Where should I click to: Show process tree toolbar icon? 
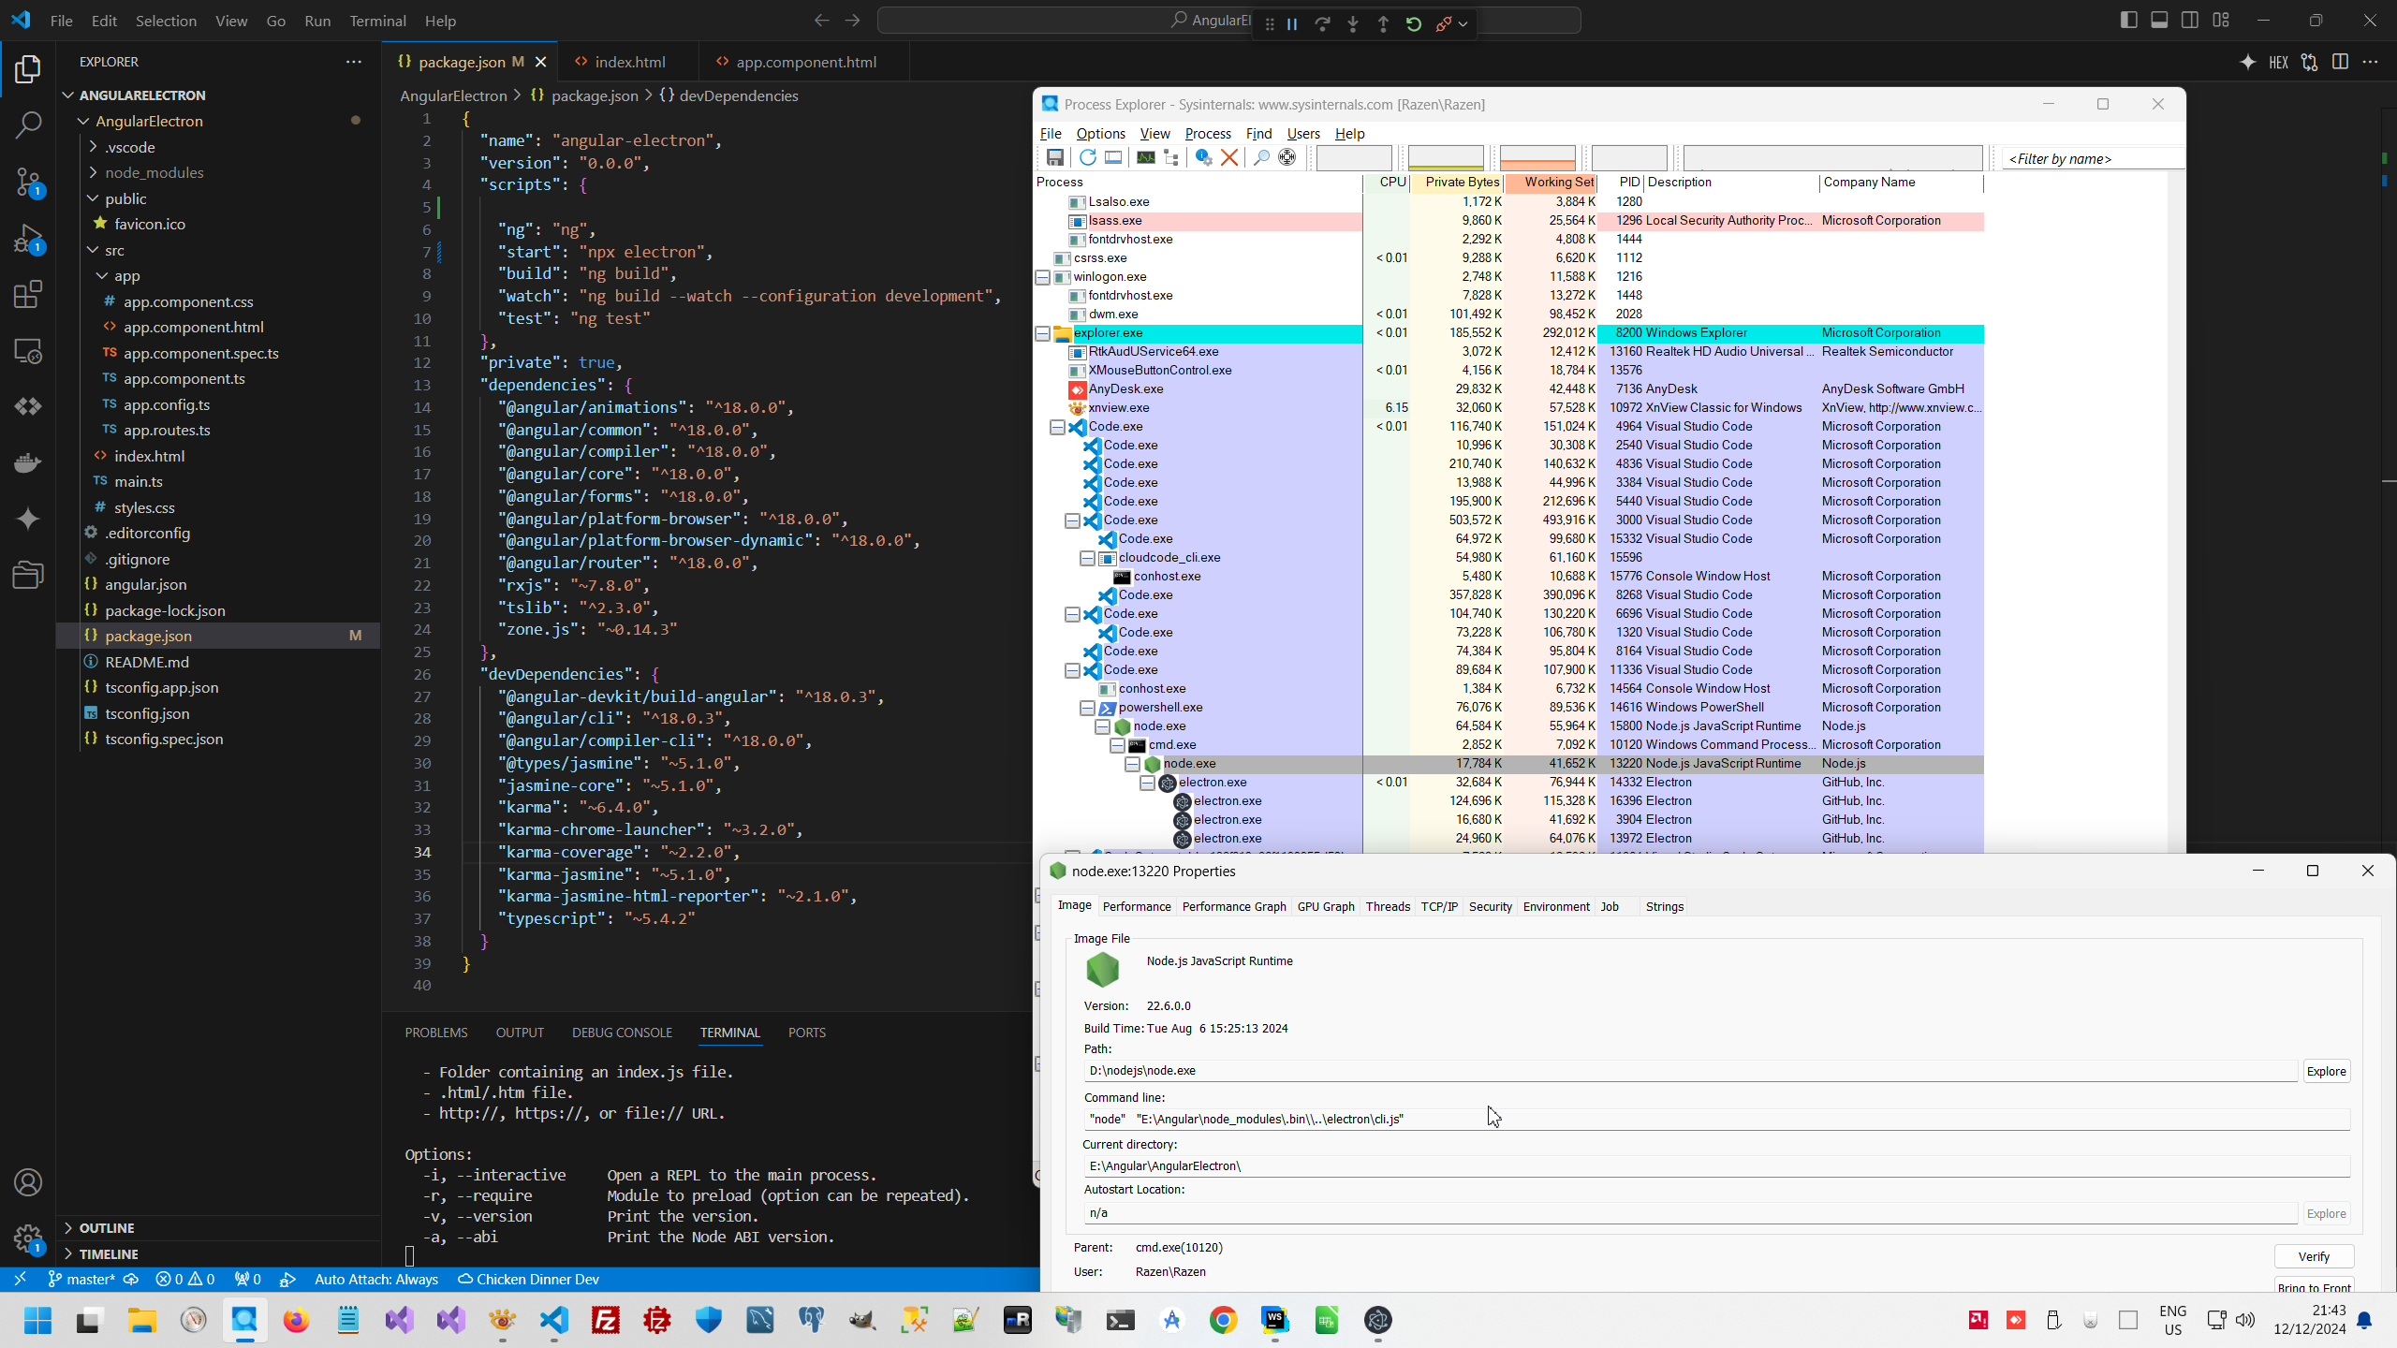pos(1171,158)
